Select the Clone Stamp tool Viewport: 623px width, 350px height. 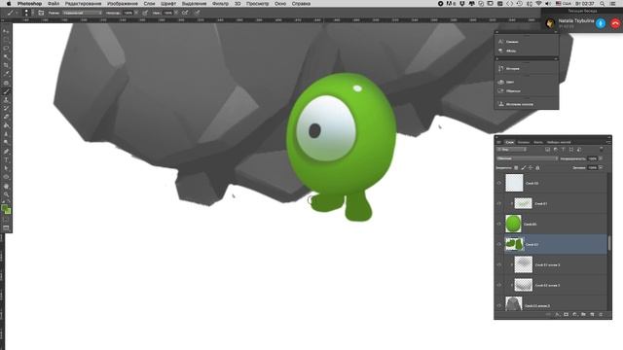click(6, 100)
